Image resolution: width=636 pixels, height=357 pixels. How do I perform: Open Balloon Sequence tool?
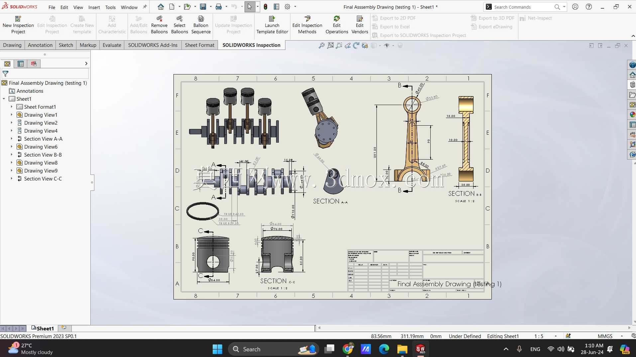coord(201,25)
